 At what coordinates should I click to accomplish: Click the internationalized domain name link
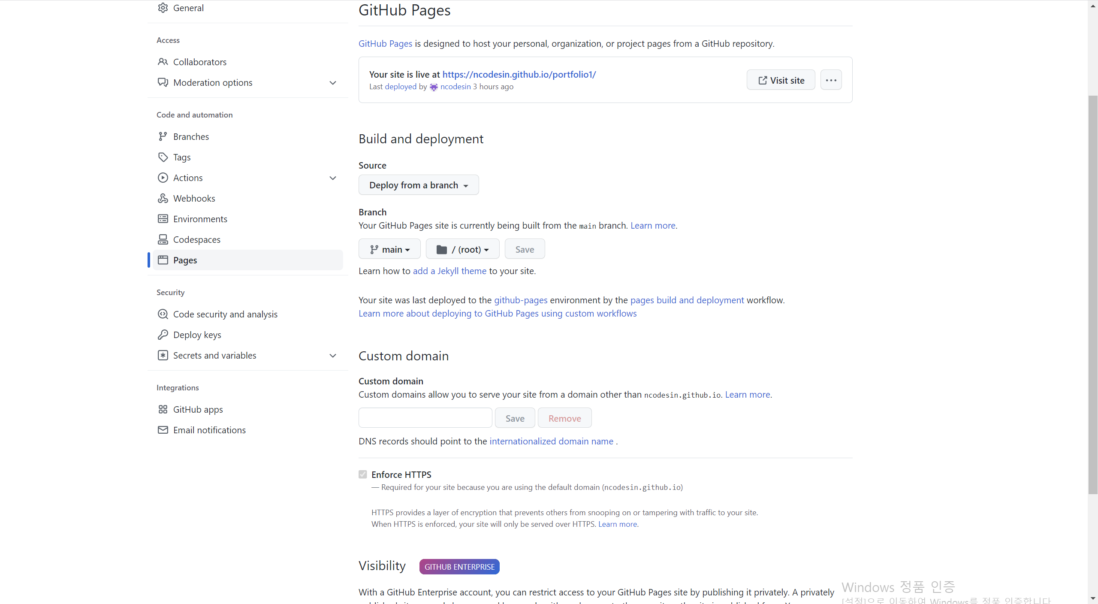[x=552, y=441]
